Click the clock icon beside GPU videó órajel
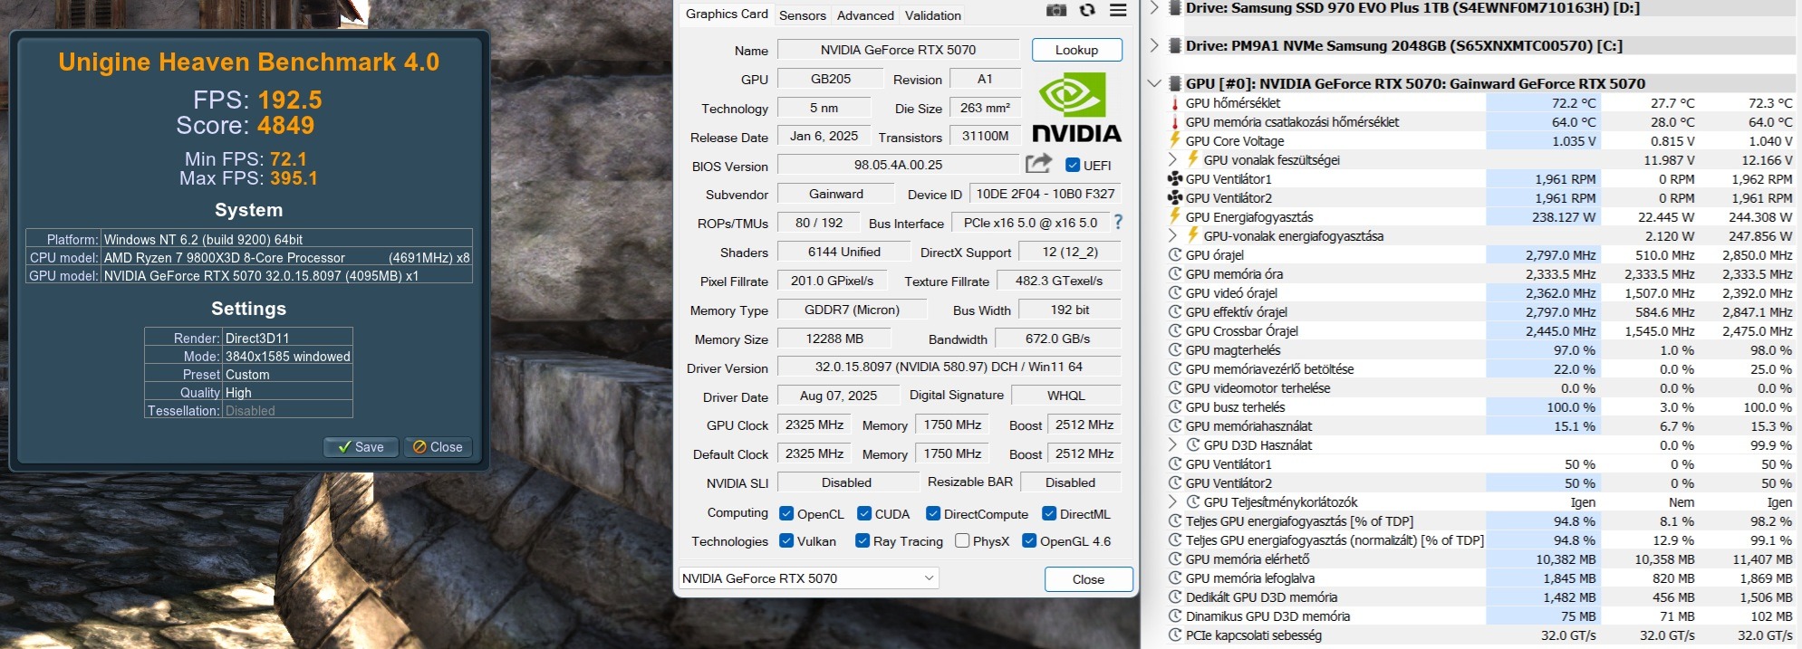 1175,293
